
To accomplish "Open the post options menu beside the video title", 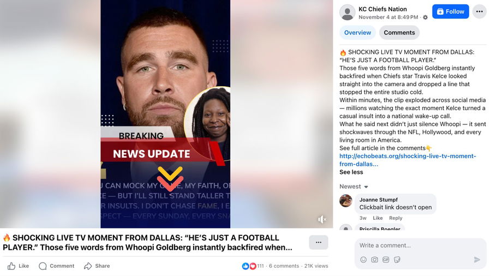I will (319, 242).
